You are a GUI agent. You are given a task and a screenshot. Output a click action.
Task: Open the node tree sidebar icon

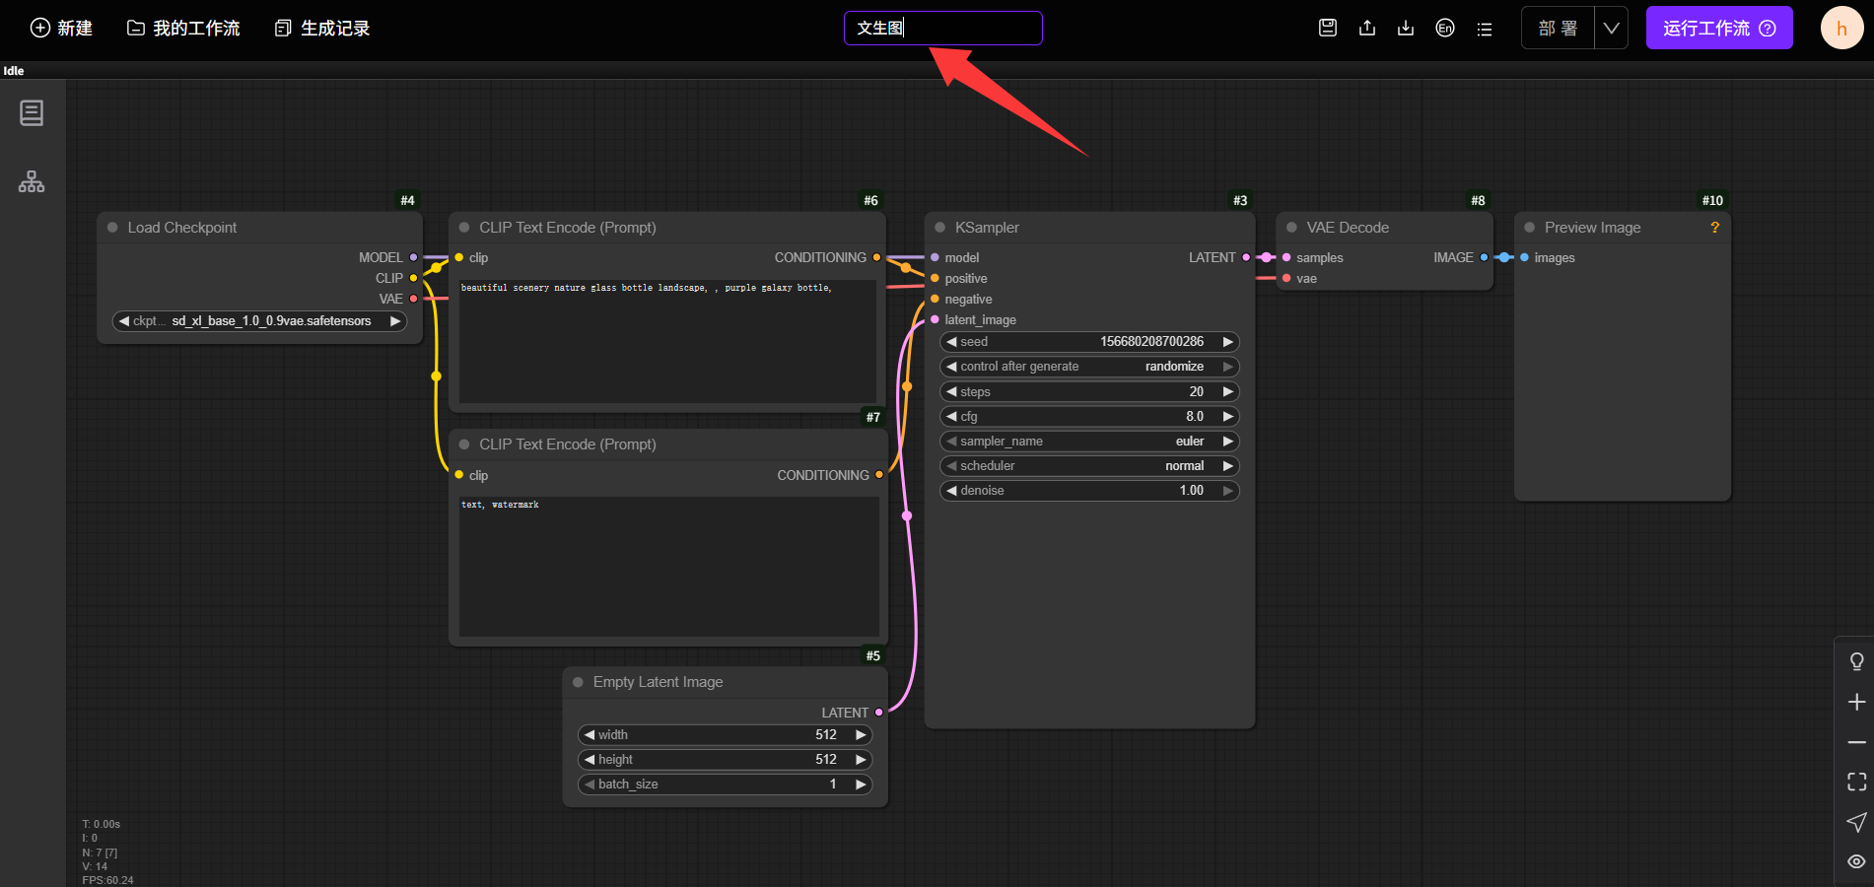32,181
